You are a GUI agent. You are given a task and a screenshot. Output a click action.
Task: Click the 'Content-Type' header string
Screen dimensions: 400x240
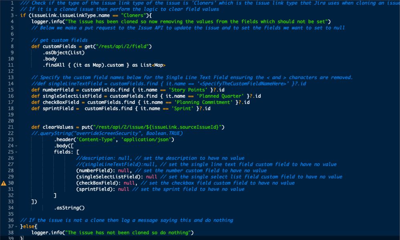pyautogui.click(x=96, y=140)
